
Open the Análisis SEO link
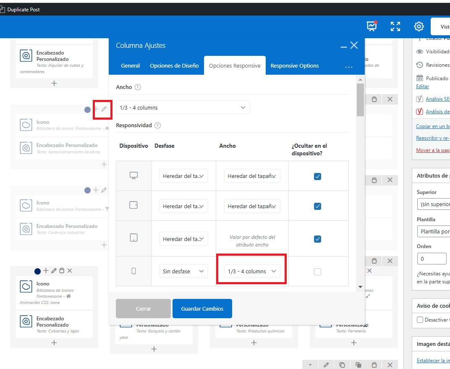click(438, 99)
